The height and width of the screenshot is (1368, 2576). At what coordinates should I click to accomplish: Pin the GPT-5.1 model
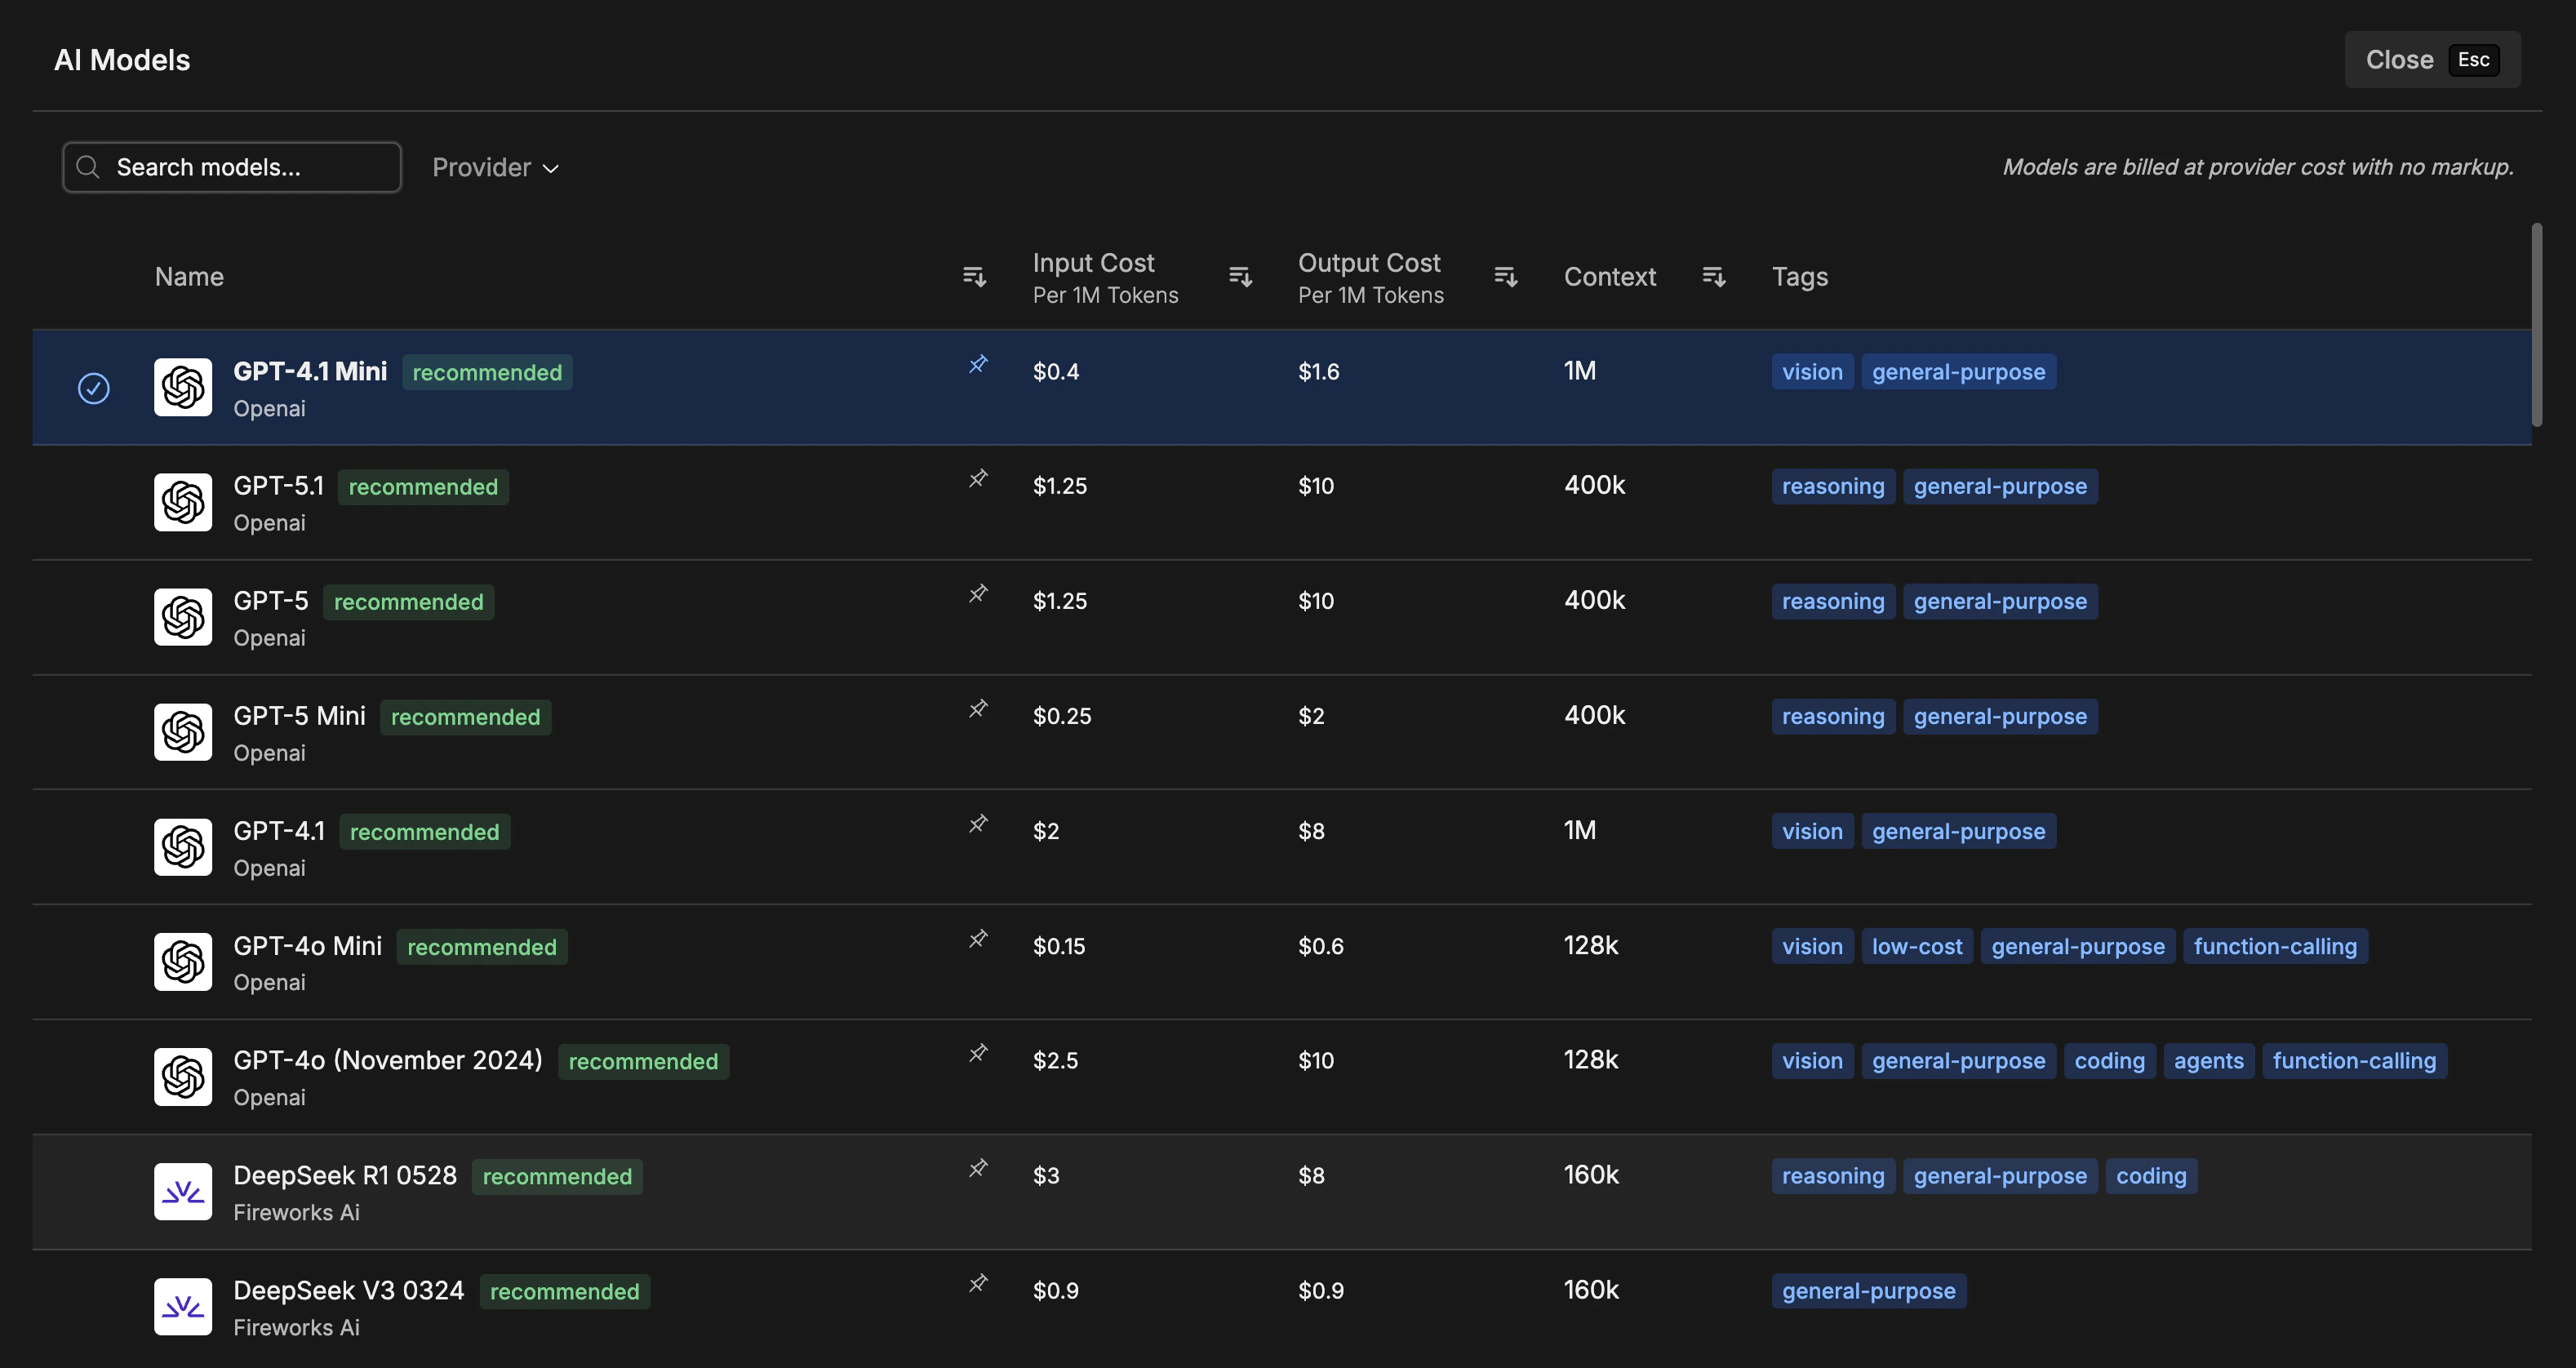(977, 478)
